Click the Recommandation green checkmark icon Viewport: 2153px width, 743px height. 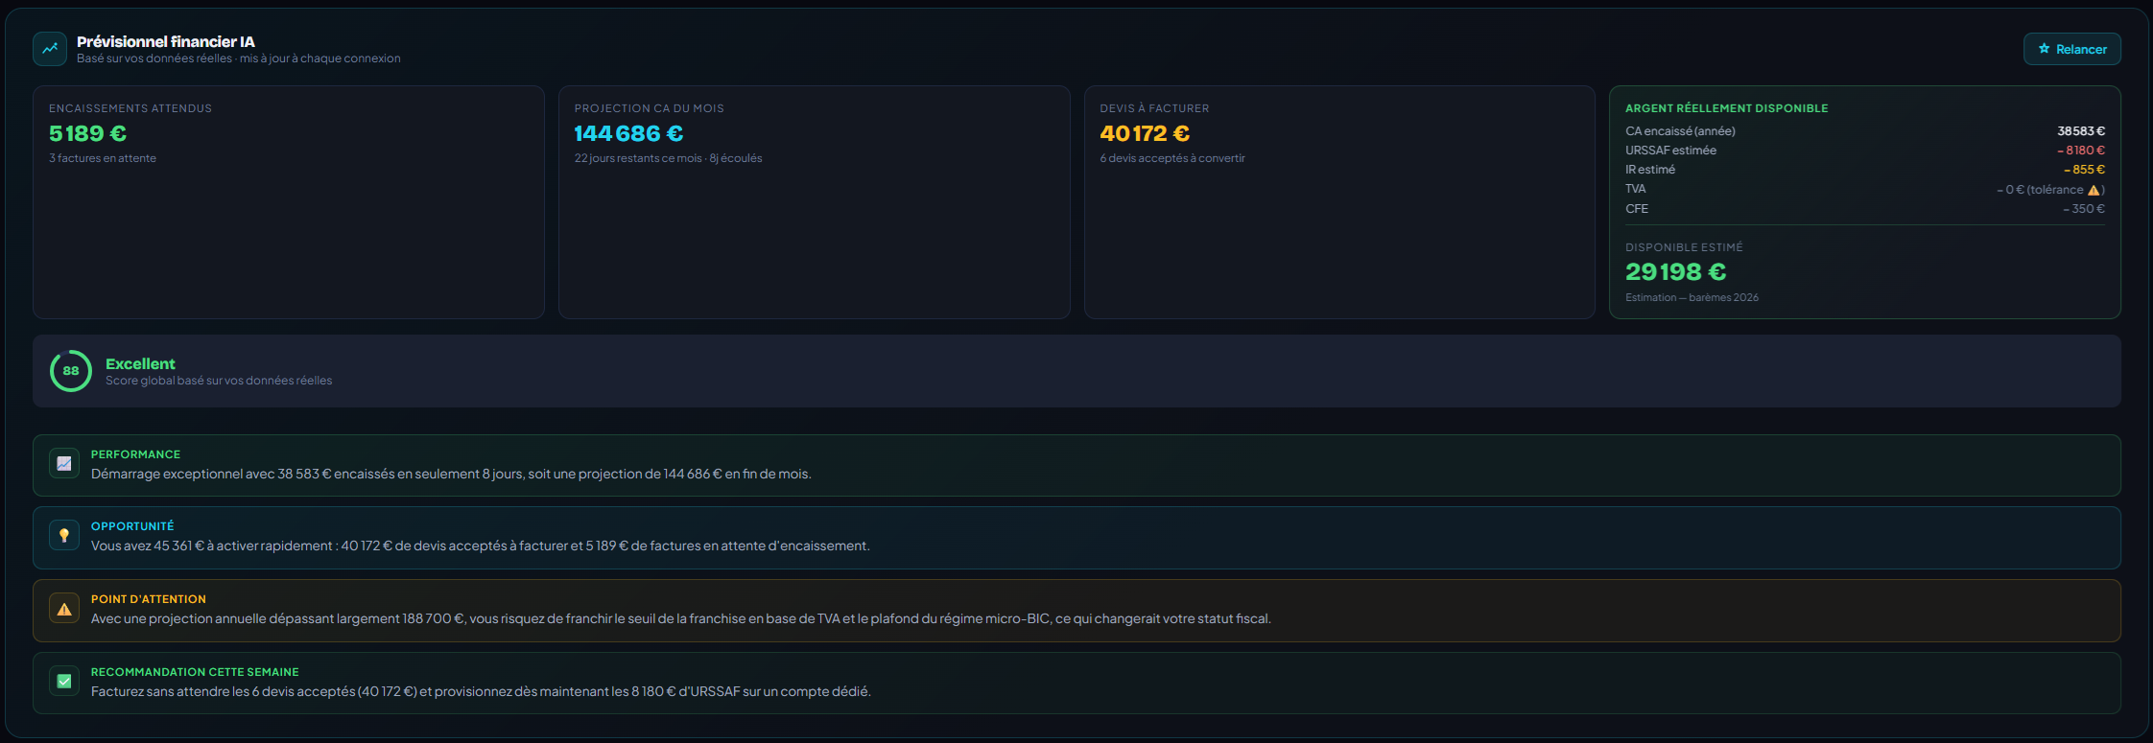point(64,681)
